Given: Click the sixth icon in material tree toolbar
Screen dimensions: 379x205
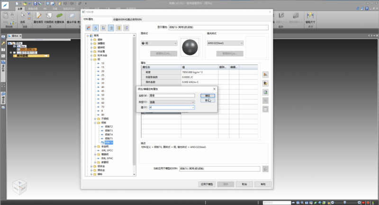Looking at the screenshot, I should (x=126, y=28).
